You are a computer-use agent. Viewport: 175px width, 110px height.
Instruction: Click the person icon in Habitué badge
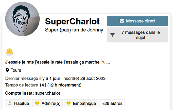tap(10, 103)
